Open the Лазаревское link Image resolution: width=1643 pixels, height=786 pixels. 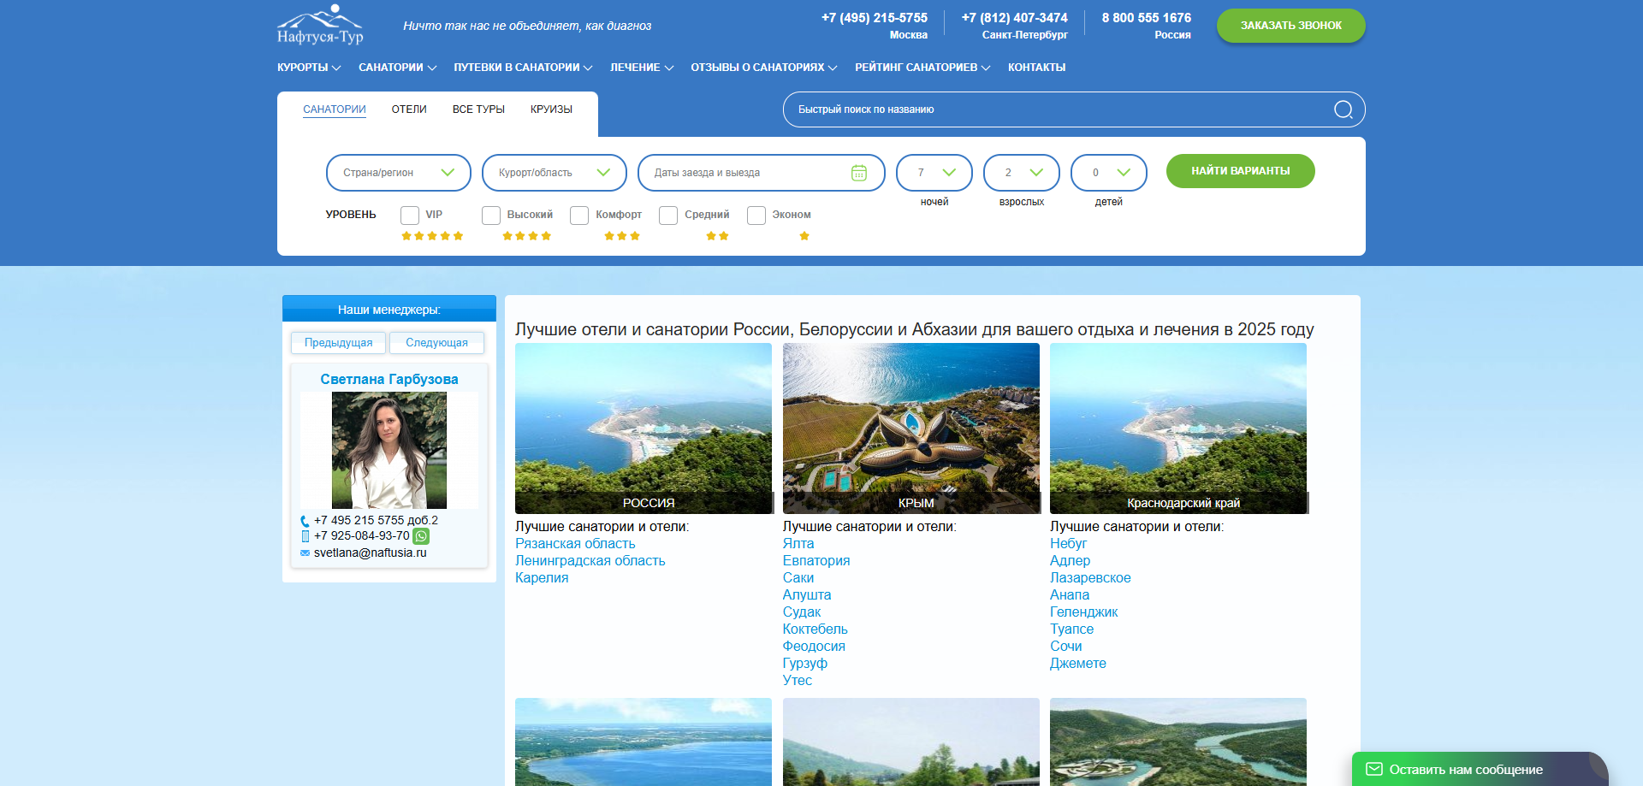(x=1090, y=578)
